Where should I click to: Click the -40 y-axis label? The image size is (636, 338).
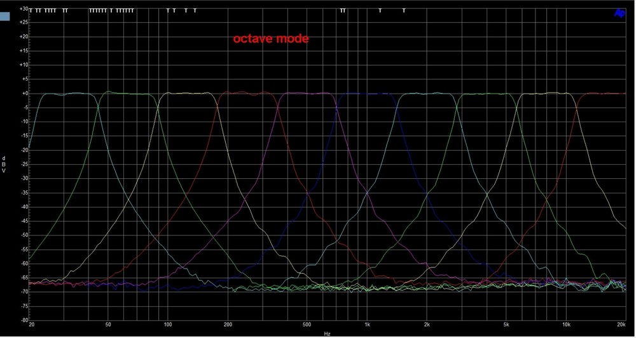24,207
